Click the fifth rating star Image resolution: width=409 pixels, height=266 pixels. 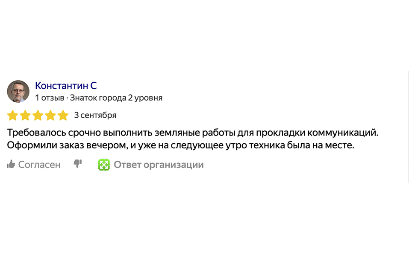click(63, 116)
